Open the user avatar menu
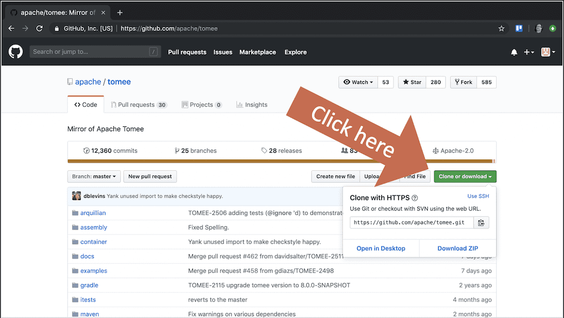This screenshot has width=564, height=318. (548, 52)
